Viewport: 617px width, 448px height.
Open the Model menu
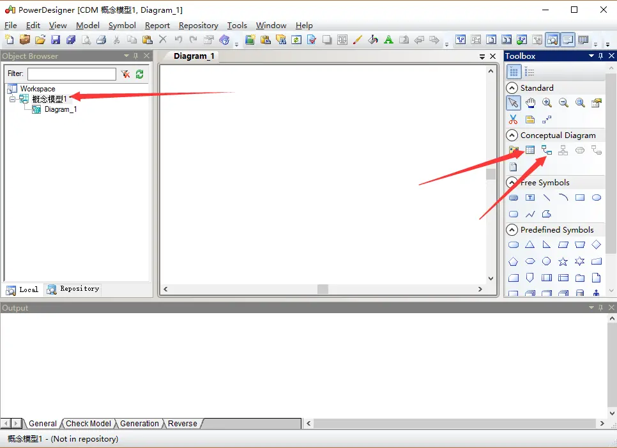(x=88, y=26)
